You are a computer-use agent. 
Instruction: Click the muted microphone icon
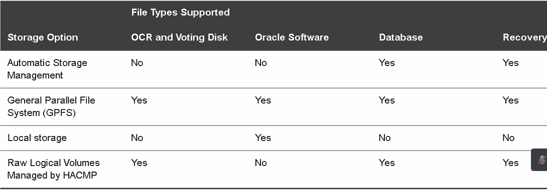pyautogui.click(x=541, y=159)
